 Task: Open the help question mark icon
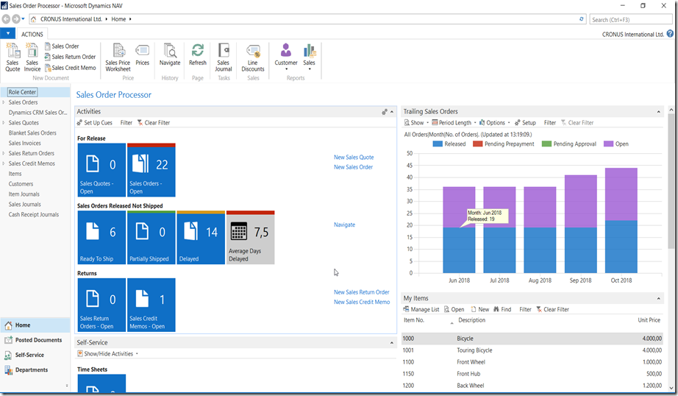[x=670, y=34]
